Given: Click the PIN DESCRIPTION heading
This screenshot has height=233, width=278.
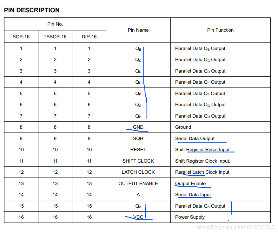Looking at the screenshot, I should pos(32,10).
